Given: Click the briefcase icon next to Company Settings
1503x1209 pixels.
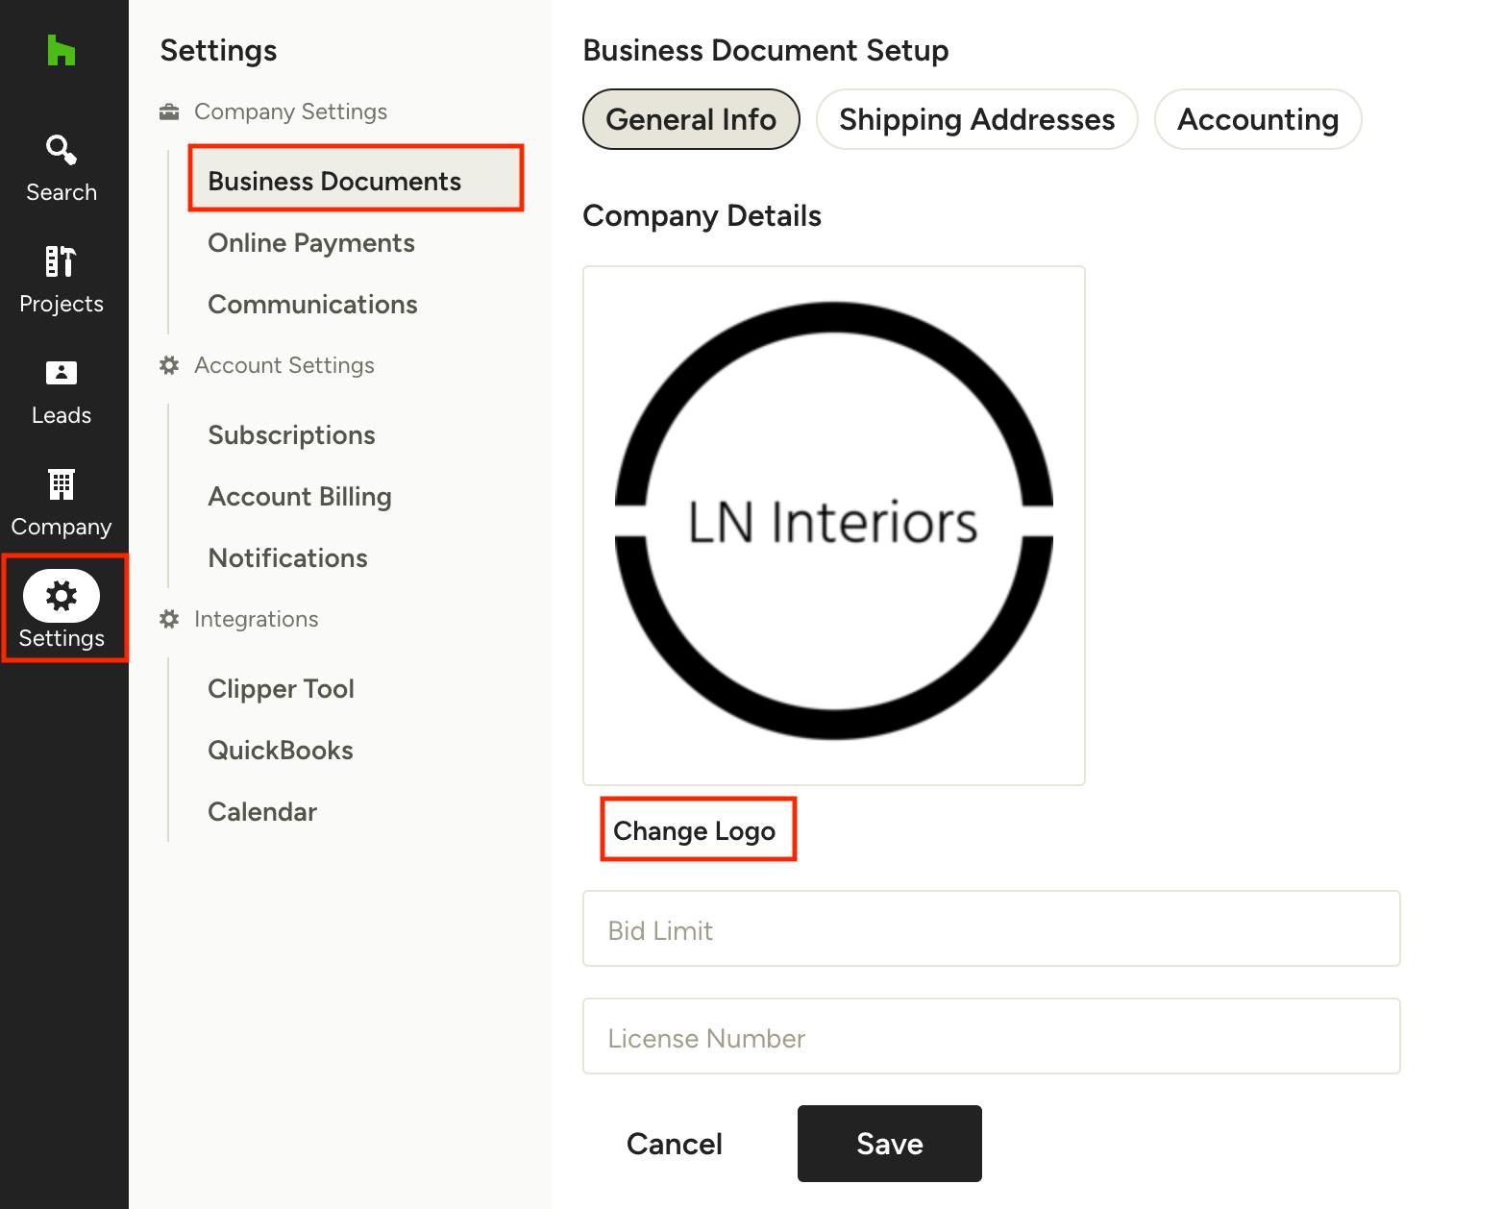Looking at the screenshot, I should (x=169, y=110).
